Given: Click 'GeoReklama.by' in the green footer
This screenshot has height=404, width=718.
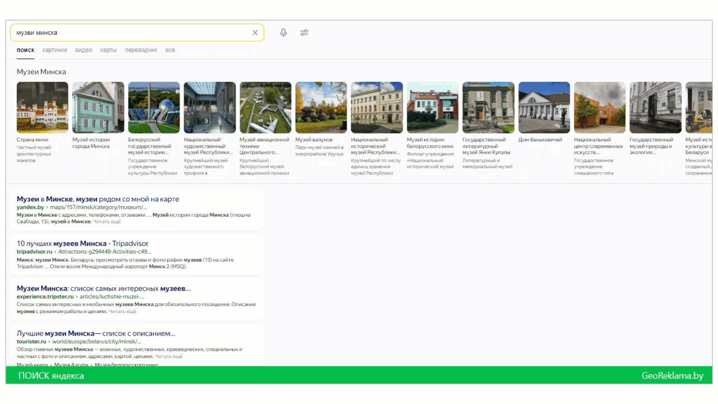Looking at the screenshot, I should [673, 376].
